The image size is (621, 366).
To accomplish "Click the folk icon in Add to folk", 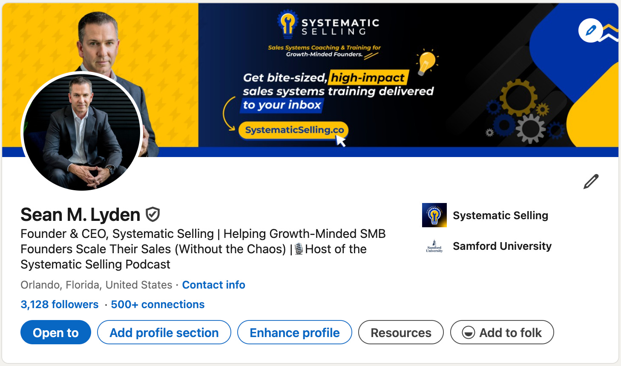I will point(469,332).
